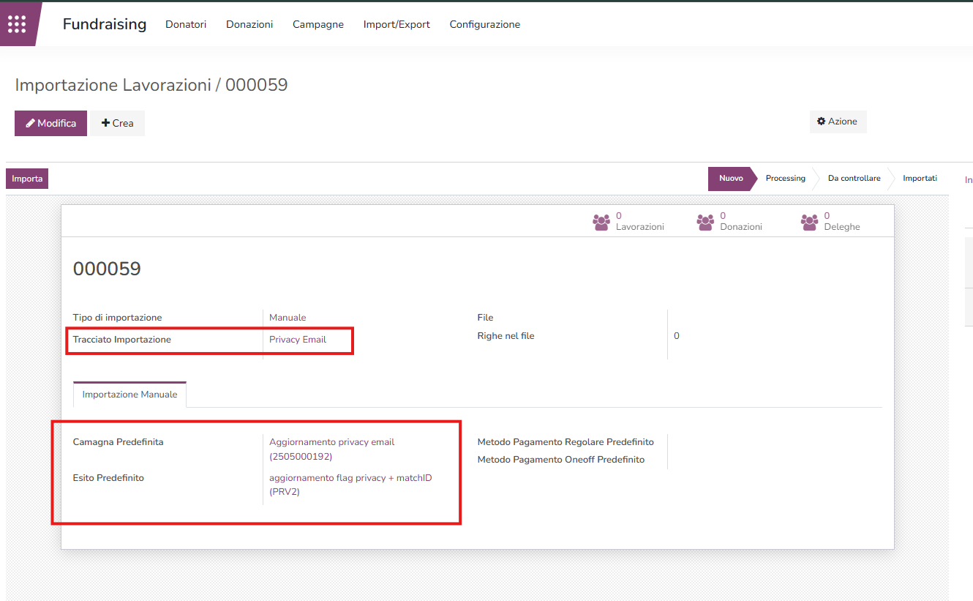Select the Da controllare status stage
The width and height of the screenshot is (973, 601).
pyautogui.click(x=854, y=179)
